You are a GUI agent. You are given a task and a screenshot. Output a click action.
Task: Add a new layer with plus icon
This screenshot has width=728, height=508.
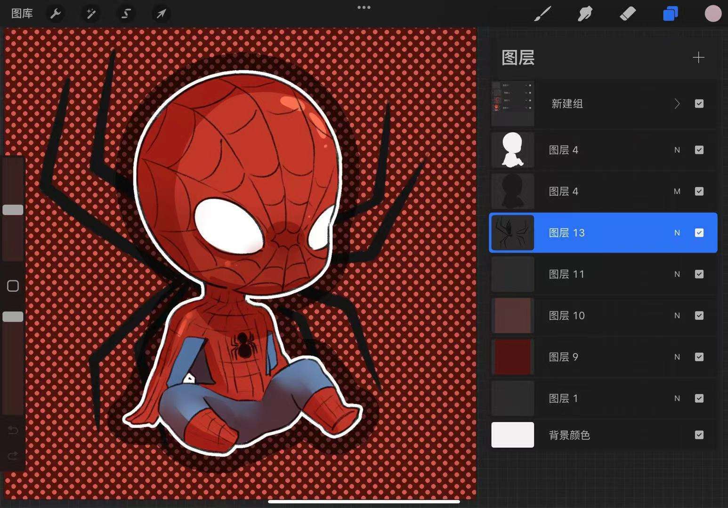[698, 57]
